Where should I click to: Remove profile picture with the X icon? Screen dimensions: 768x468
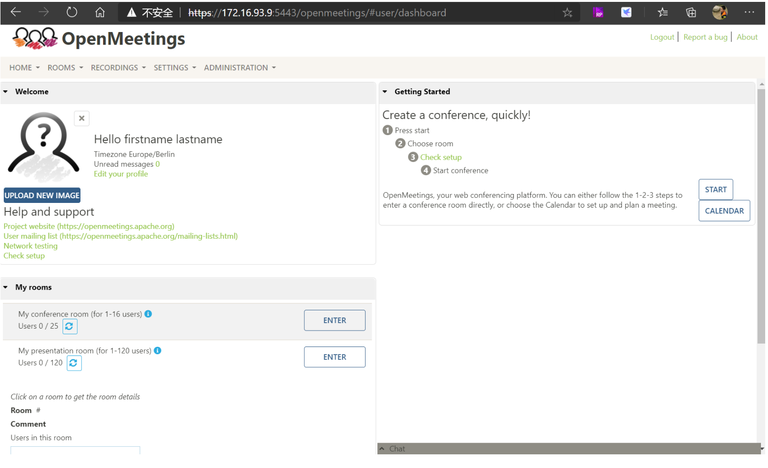tap(81, 118)
